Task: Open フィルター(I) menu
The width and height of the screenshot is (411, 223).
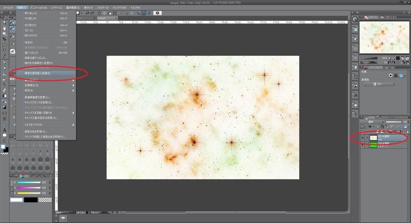Action: point(103,8)
